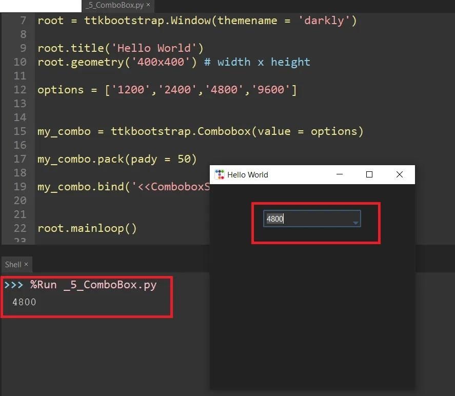Minimize the Hello World window

(340, 174)
